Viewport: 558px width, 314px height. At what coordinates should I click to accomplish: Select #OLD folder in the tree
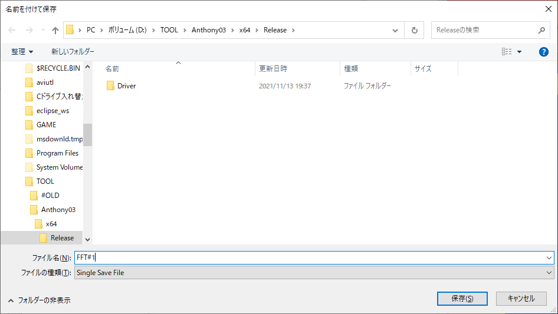(50, 196)
